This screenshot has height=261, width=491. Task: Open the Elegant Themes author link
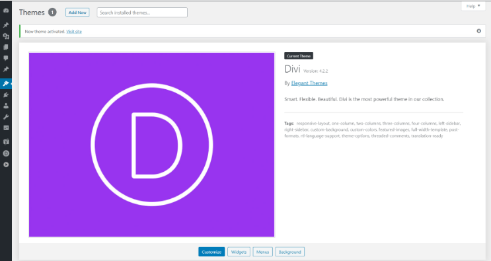(x=309, y=83)
